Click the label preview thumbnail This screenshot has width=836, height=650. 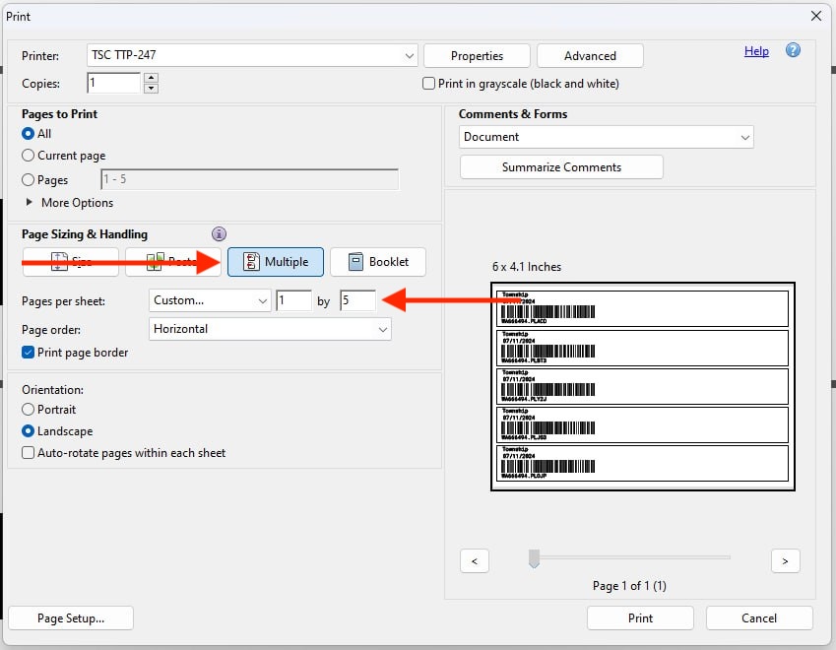click(642, 386)
